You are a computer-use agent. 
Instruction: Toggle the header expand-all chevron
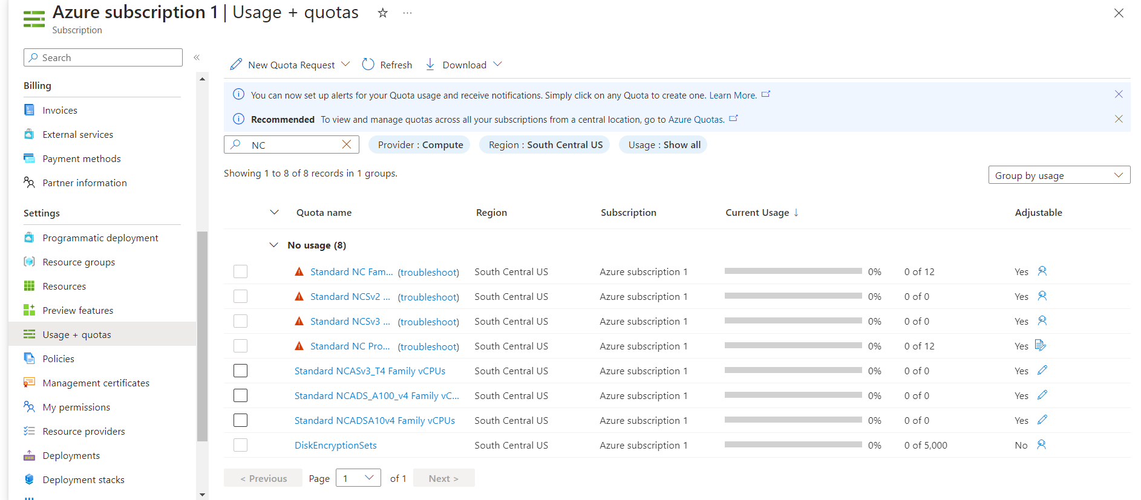tap(274, 212)
